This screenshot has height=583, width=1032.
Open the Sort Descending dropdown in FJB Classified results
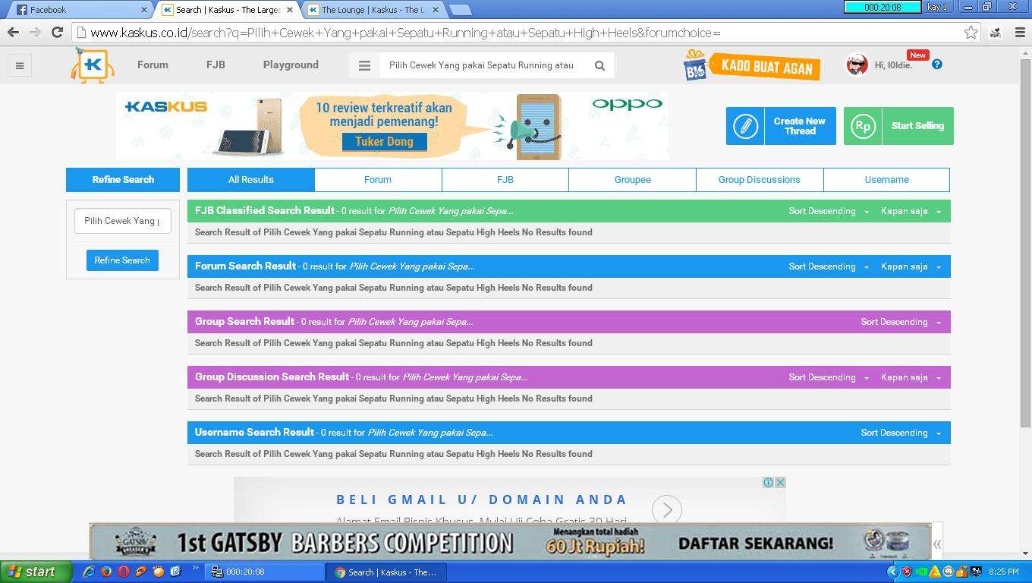pos(829,211)
